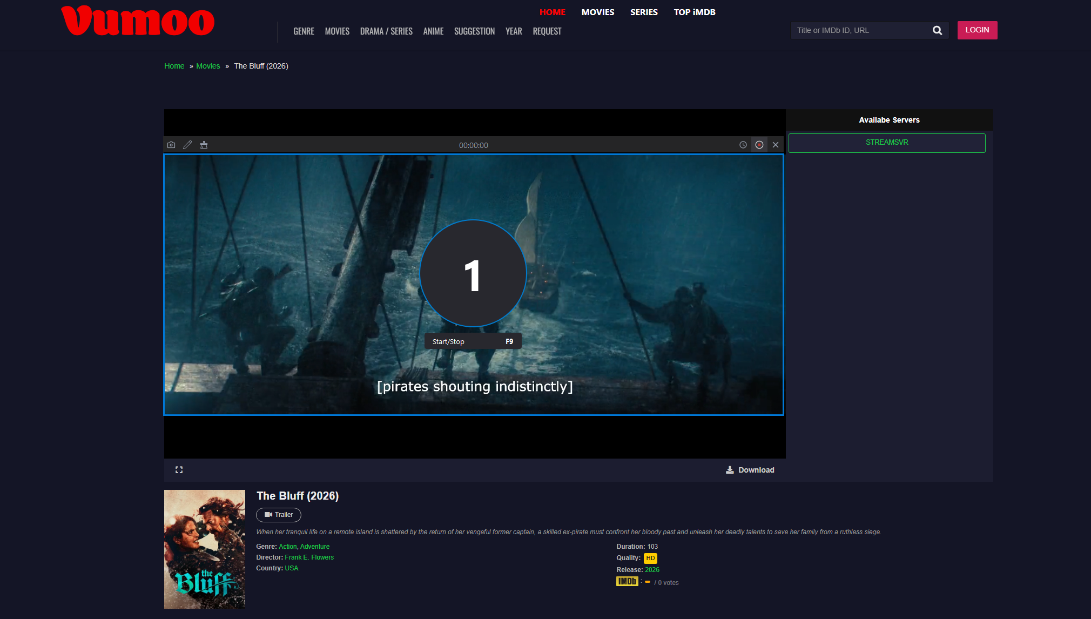Go to TOP iMDB tab
The height and width of the screenshot is (619, 1091).
coord(694,12)
